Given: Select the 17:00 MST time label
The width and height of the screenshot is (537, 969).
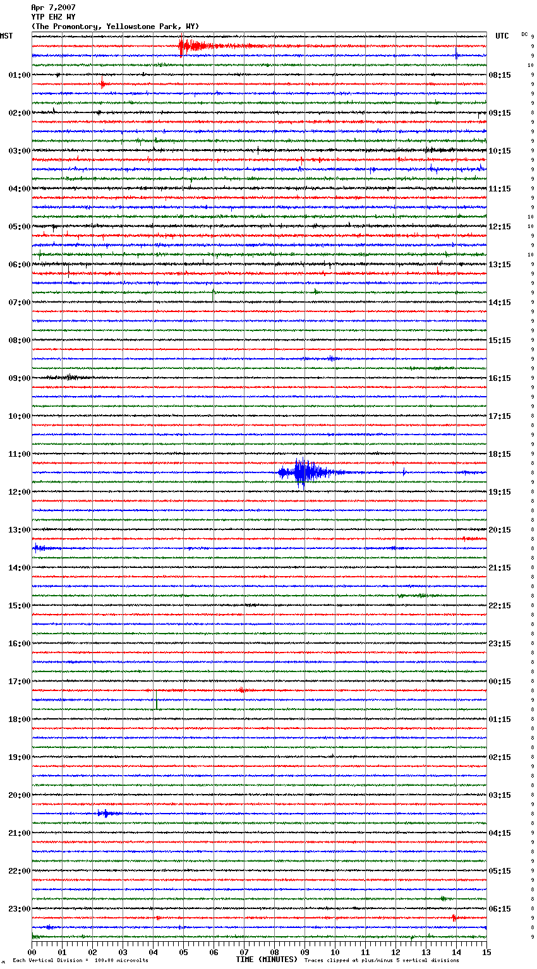Looking at the screenshot, I should click(20, 682).
